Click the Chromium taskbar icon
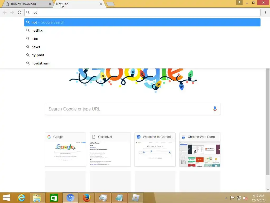The width and height of the screenshot is (270, 203). [x=70, y=198]
